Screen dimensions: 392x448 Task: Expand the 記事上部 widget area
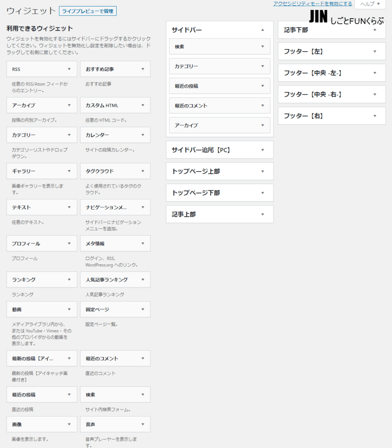coord(263,214)
